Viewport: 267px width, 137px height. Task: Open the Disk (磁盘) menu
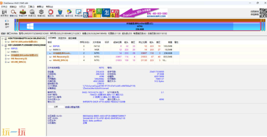[13, 7]
